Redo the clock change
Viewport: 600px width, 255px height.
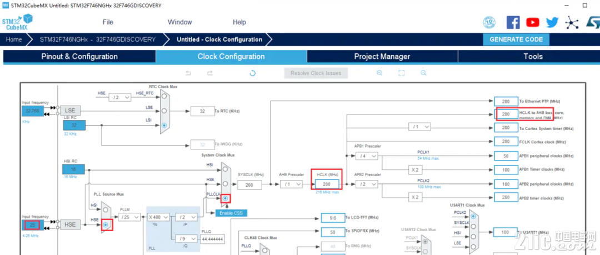[209, 73]
